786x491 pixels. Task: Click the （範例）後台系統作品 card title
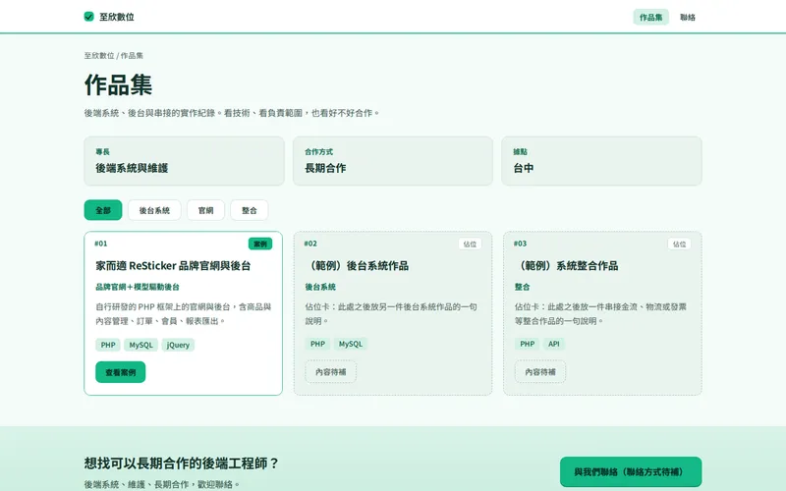click(x=357, y=265)
